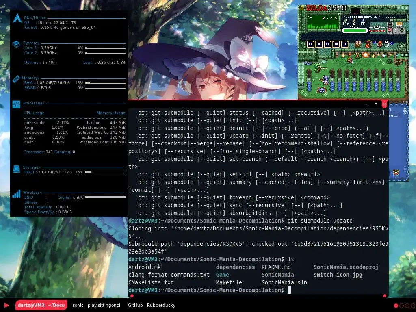Click the Link with shield icon
This screenshot has width=416, height=312.
pyautogui.click(x=368, y=44)
